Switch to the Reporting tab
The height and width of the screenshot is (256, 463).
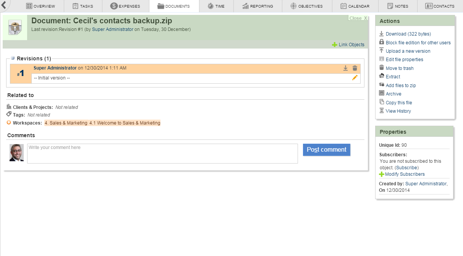[x=258, y=6]
